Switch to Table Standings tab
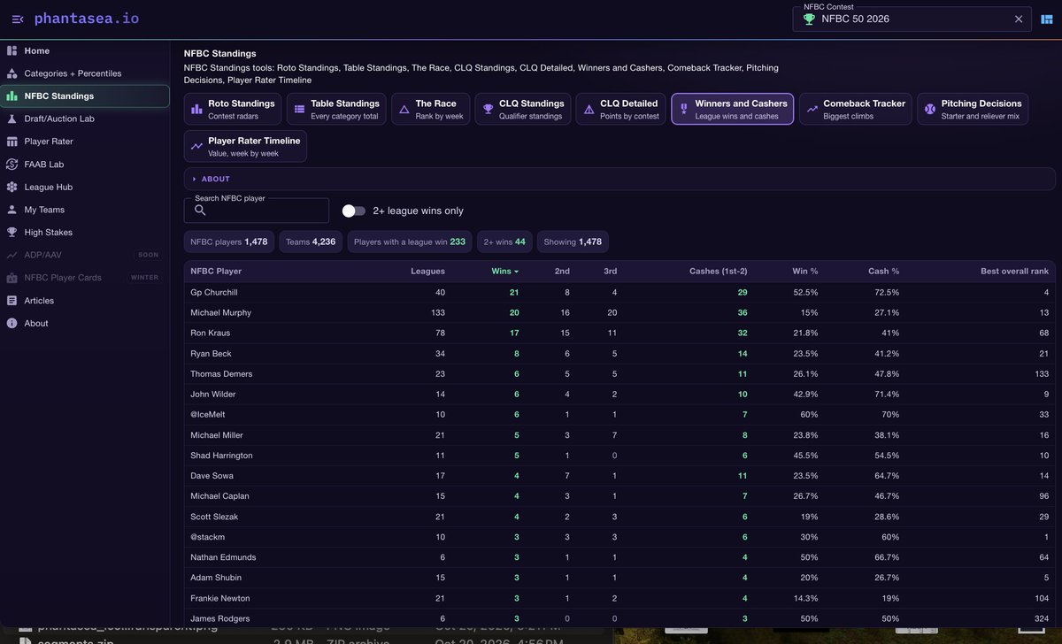 [x=336, y=109]
